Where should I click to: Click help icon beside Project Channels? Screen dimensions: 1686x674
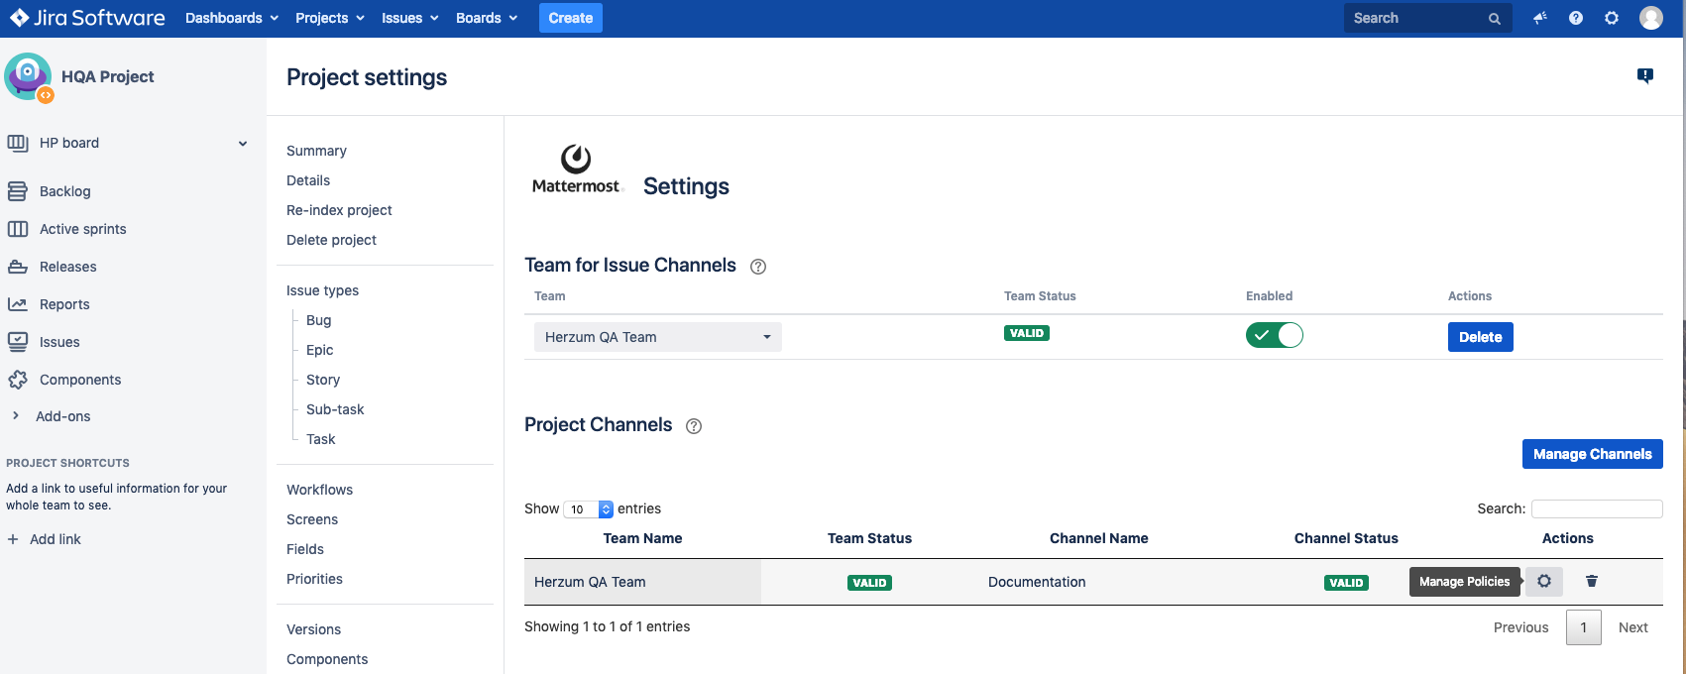point(694,426)
